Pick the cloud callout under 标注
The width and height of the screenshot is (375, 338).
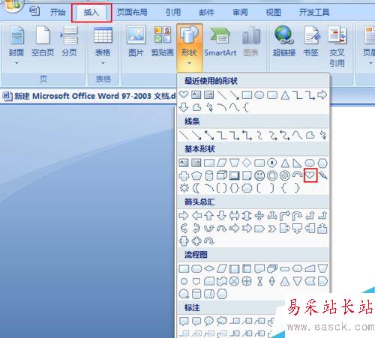pyautogui.click(x=221, y=321)
